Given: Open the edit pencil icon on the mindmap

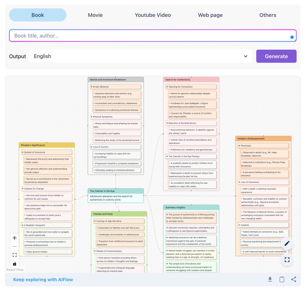Looking at the screenshot, I should tap(287, 243).
